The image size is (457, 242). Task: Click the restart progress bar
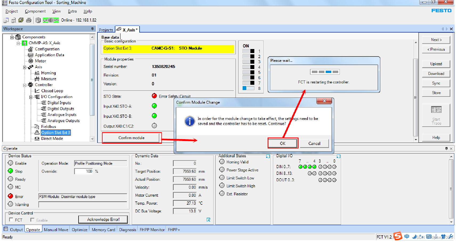[325, 72]
